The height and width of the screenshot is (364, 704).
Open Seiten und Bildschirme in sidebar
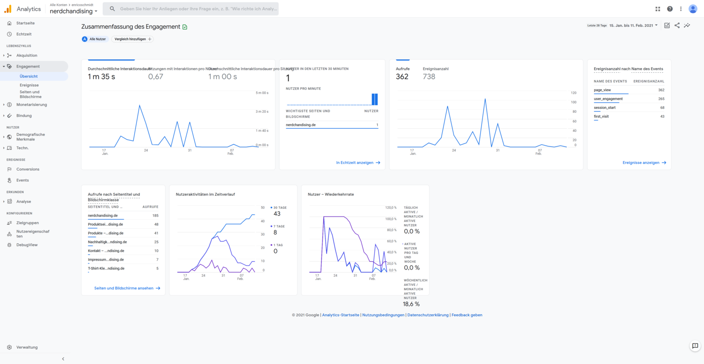[x=31, y=94]
